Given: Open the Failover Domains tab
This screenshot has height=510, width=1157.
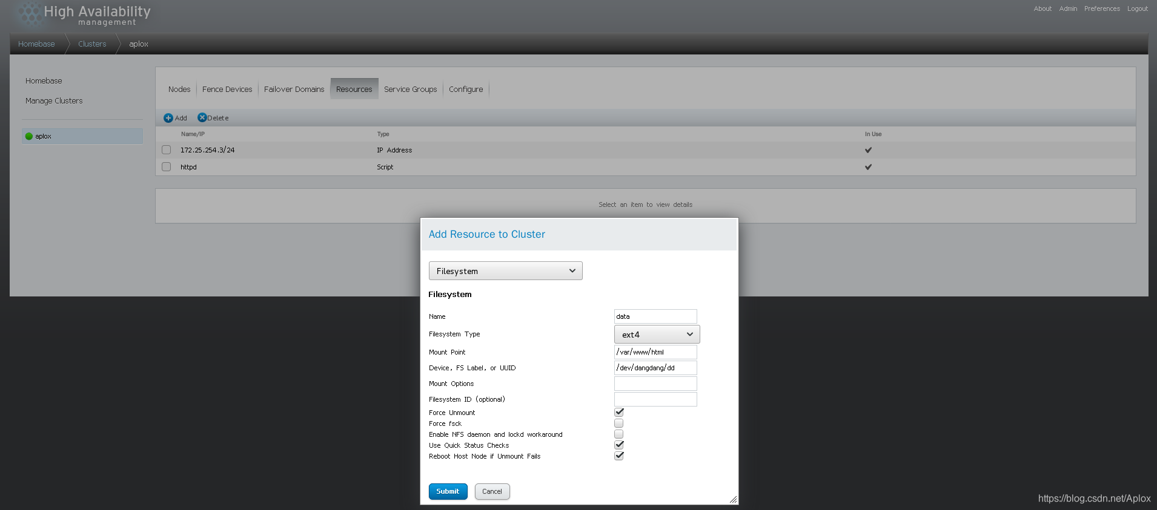Looking at the screenshot, I should tap(294, 89).
